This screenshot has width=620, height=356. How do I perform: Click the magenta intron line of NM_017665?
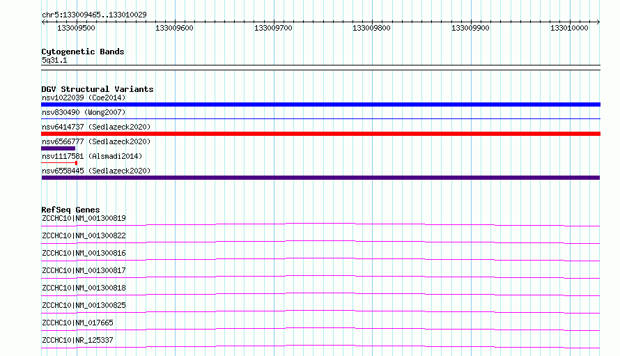(x=320, y=328)
